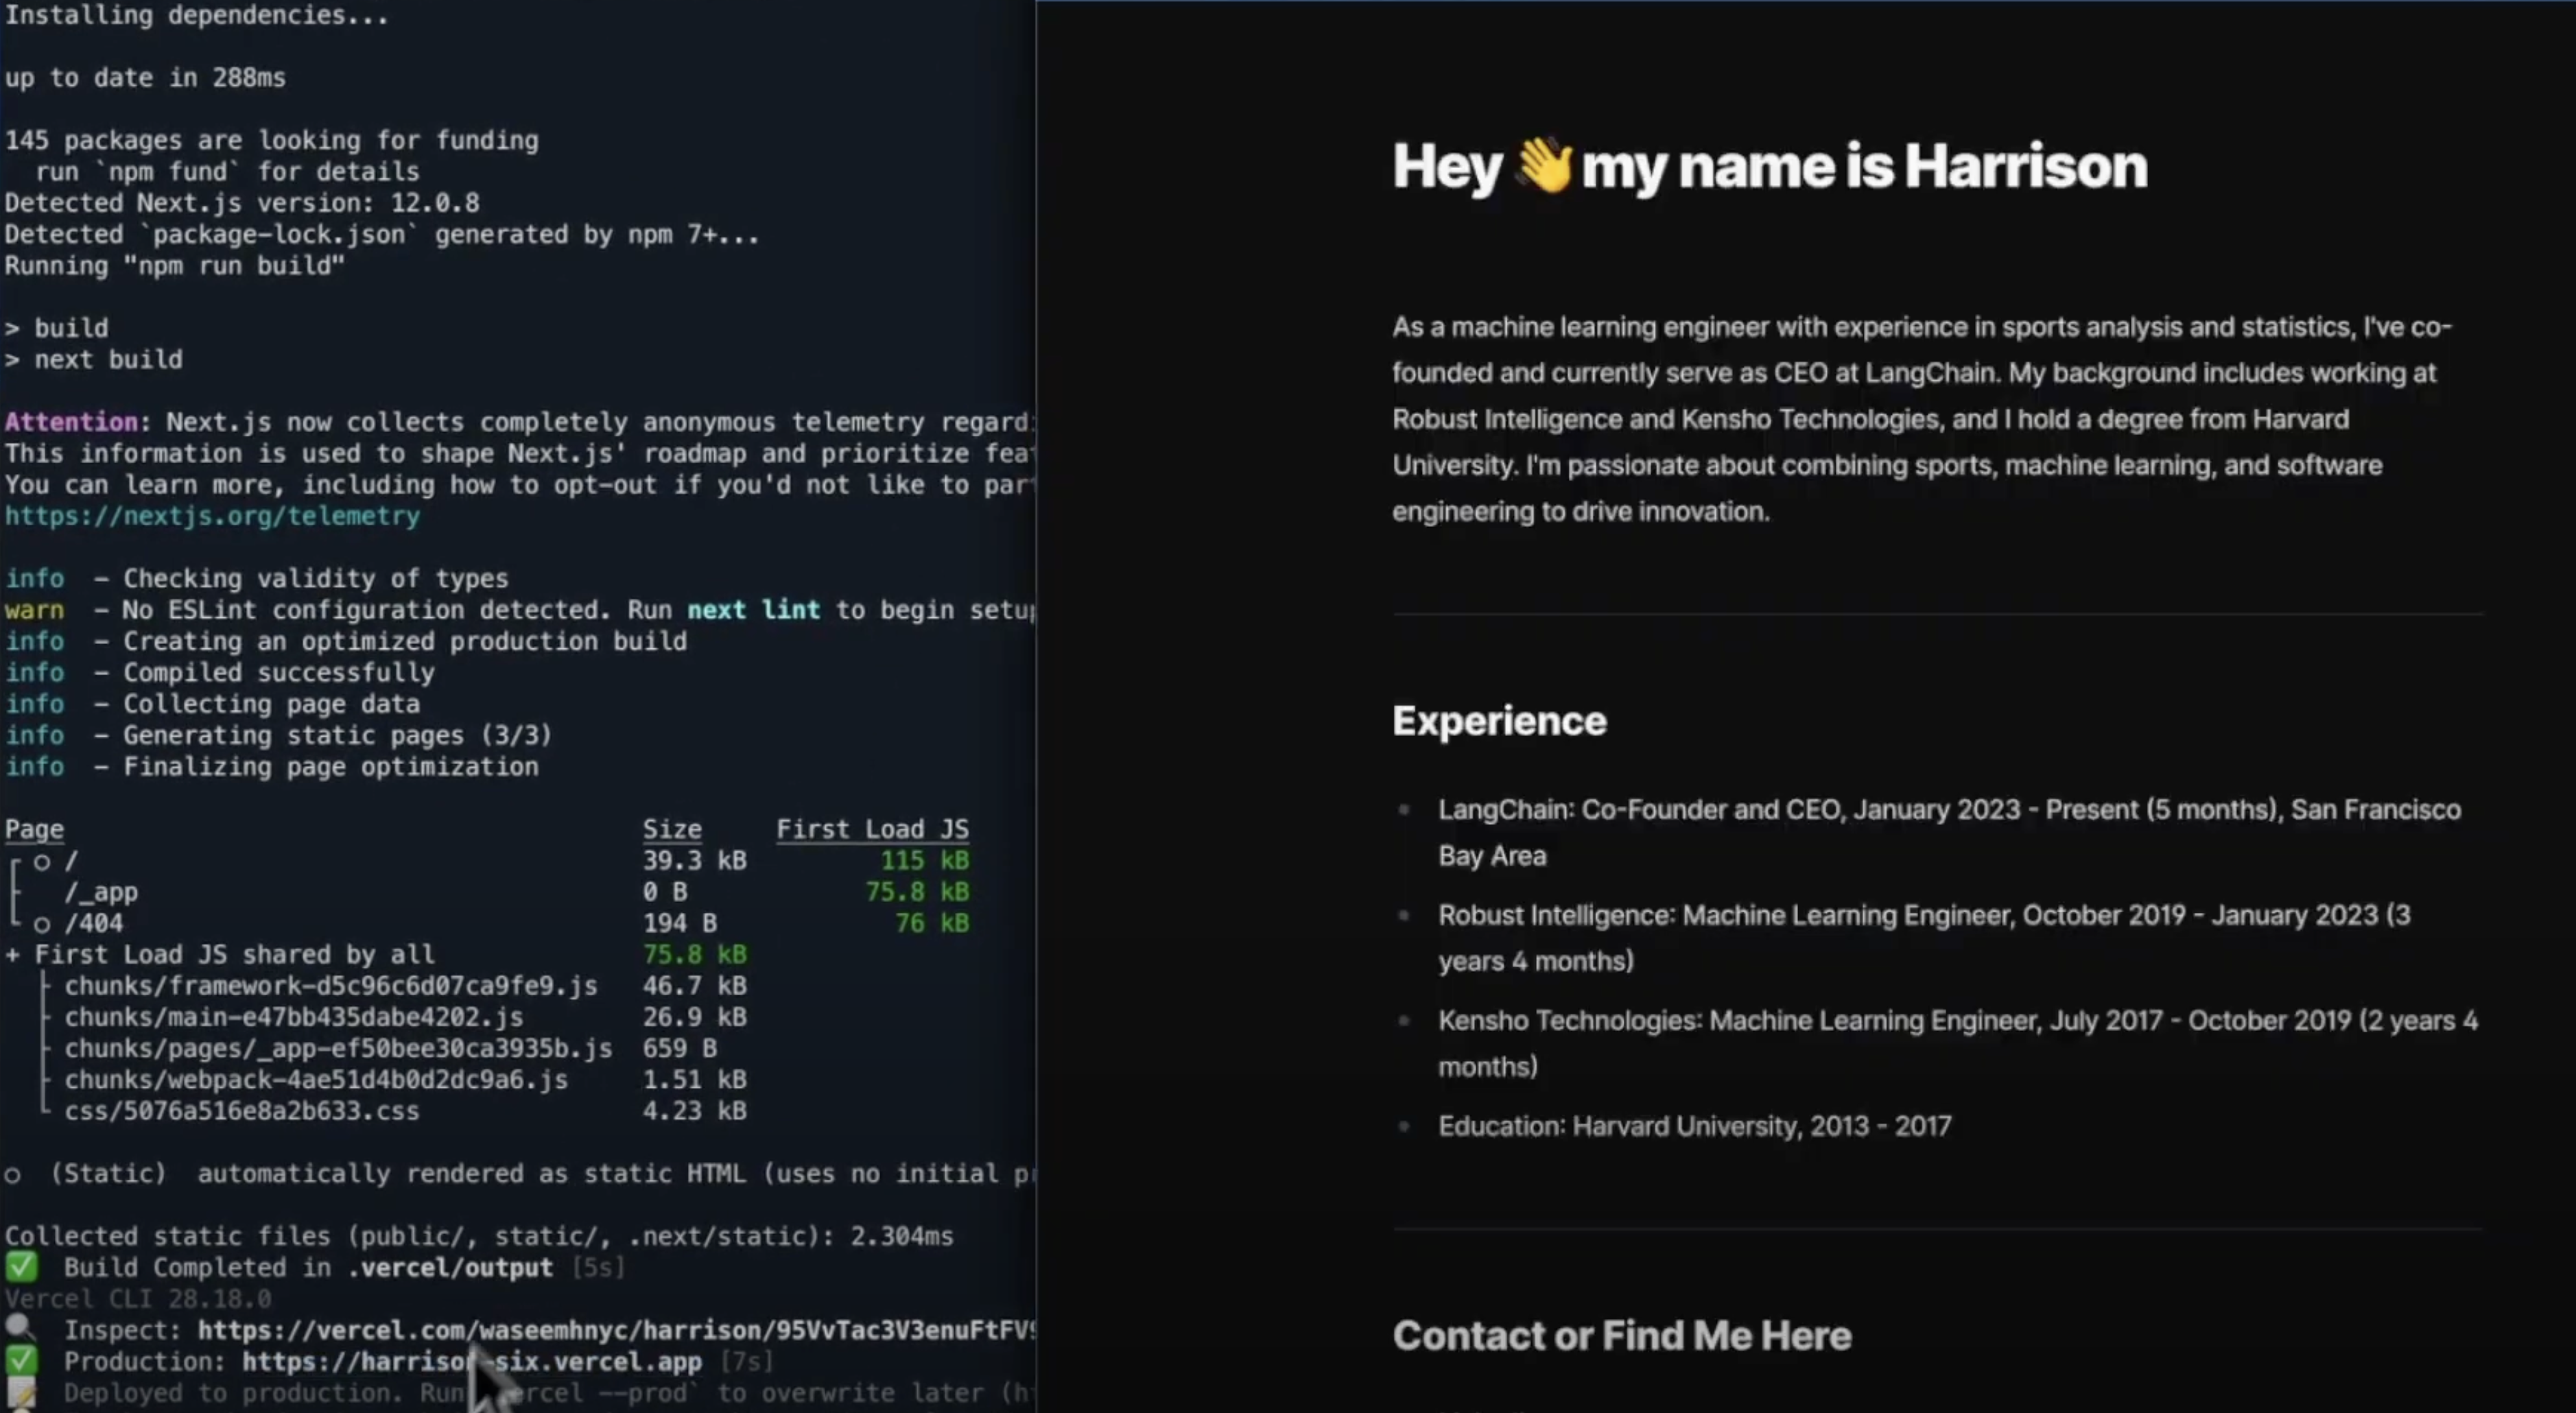The image size is (2576, 1413).
Task: Click the purple 'Attention' label in terminal
Action: [70, 422]
